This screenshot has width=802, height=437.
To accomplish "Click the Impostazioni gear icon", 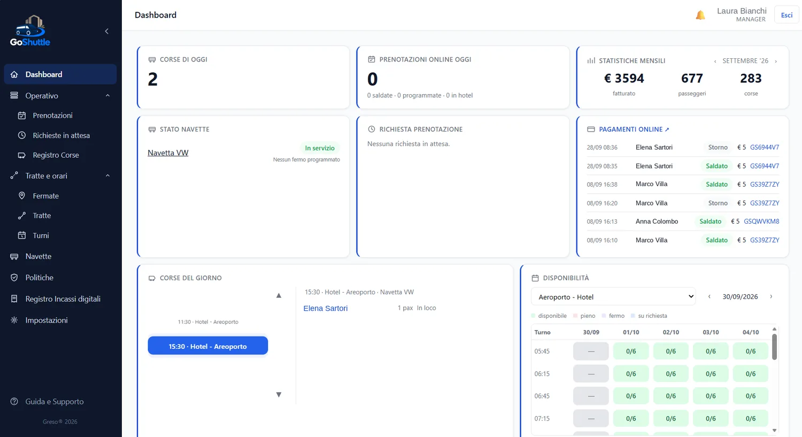I will coord(14,320).
